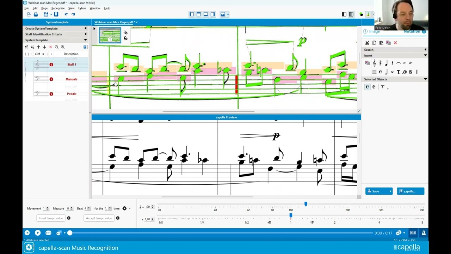Image resolution: width=451 pixels, height=254 pixels.
Task: Click the new document icon in toolbar
Action: point(29,14)
